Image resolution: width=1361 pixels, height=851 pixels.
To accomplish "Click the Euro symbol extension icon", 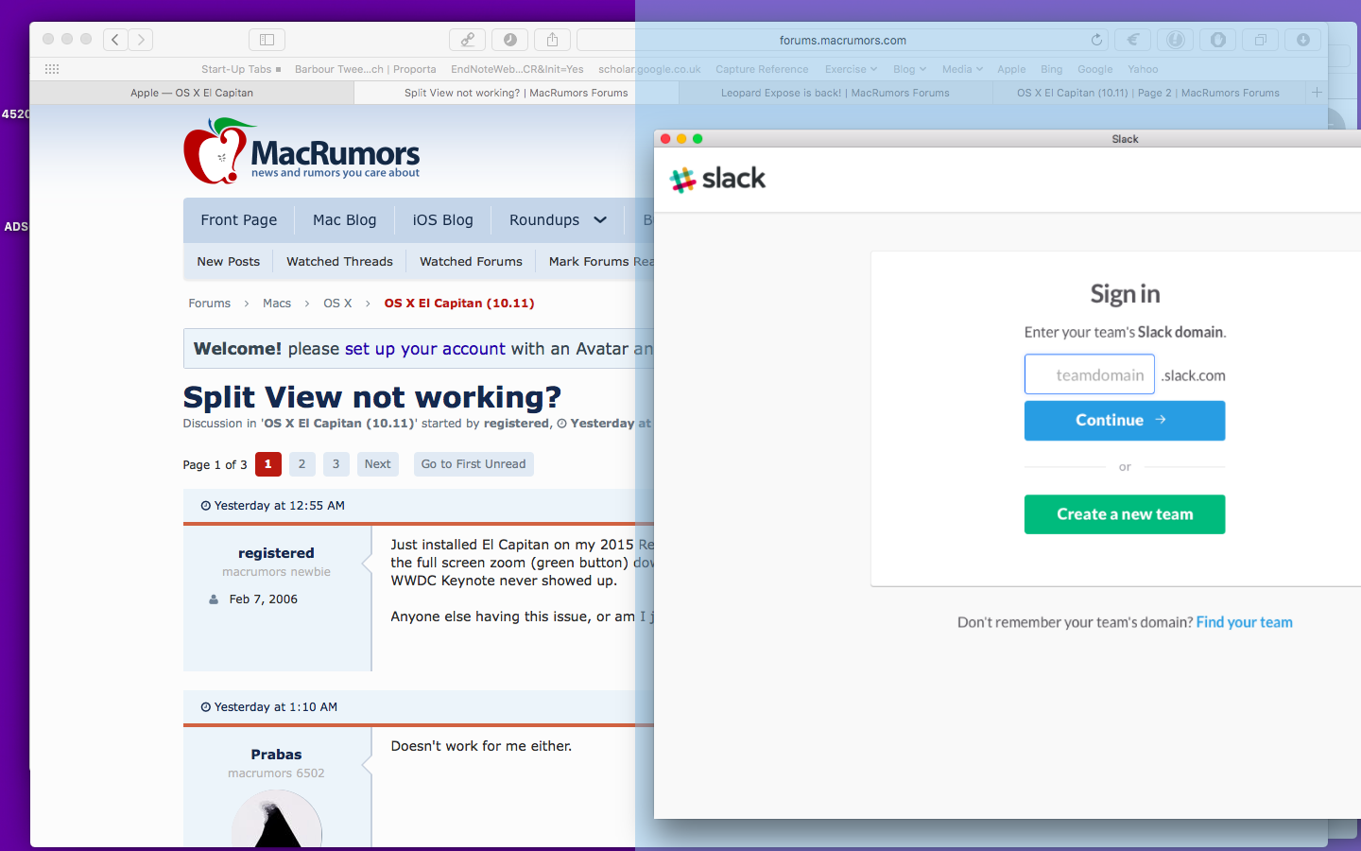I will [1132, 40].
